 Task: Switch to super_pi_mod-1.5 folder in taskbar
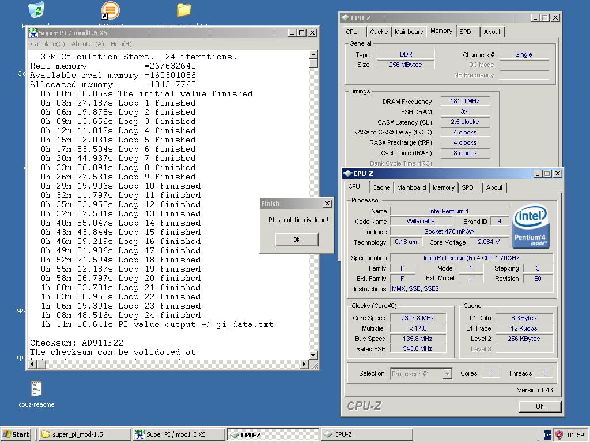pyautogui.click(x=85, y=434)
